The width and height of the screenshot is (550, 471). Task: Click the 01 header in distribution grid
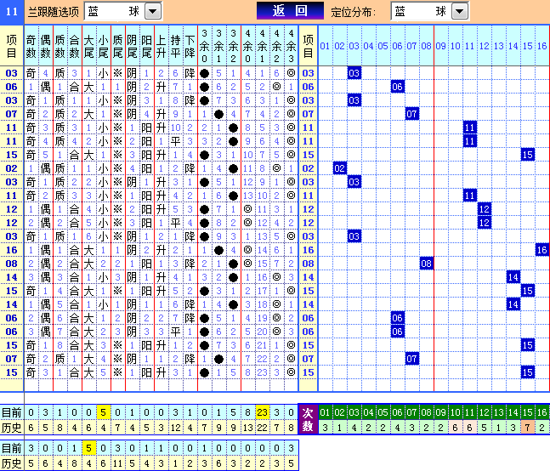325,46
